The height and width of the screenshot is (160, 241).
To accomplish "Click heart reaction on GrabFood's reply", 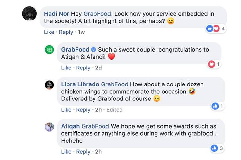I will tap(211, 64).
